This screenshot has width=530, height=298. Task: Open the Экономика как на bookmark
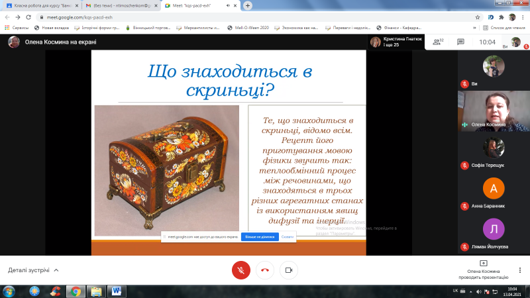[296, 28]
